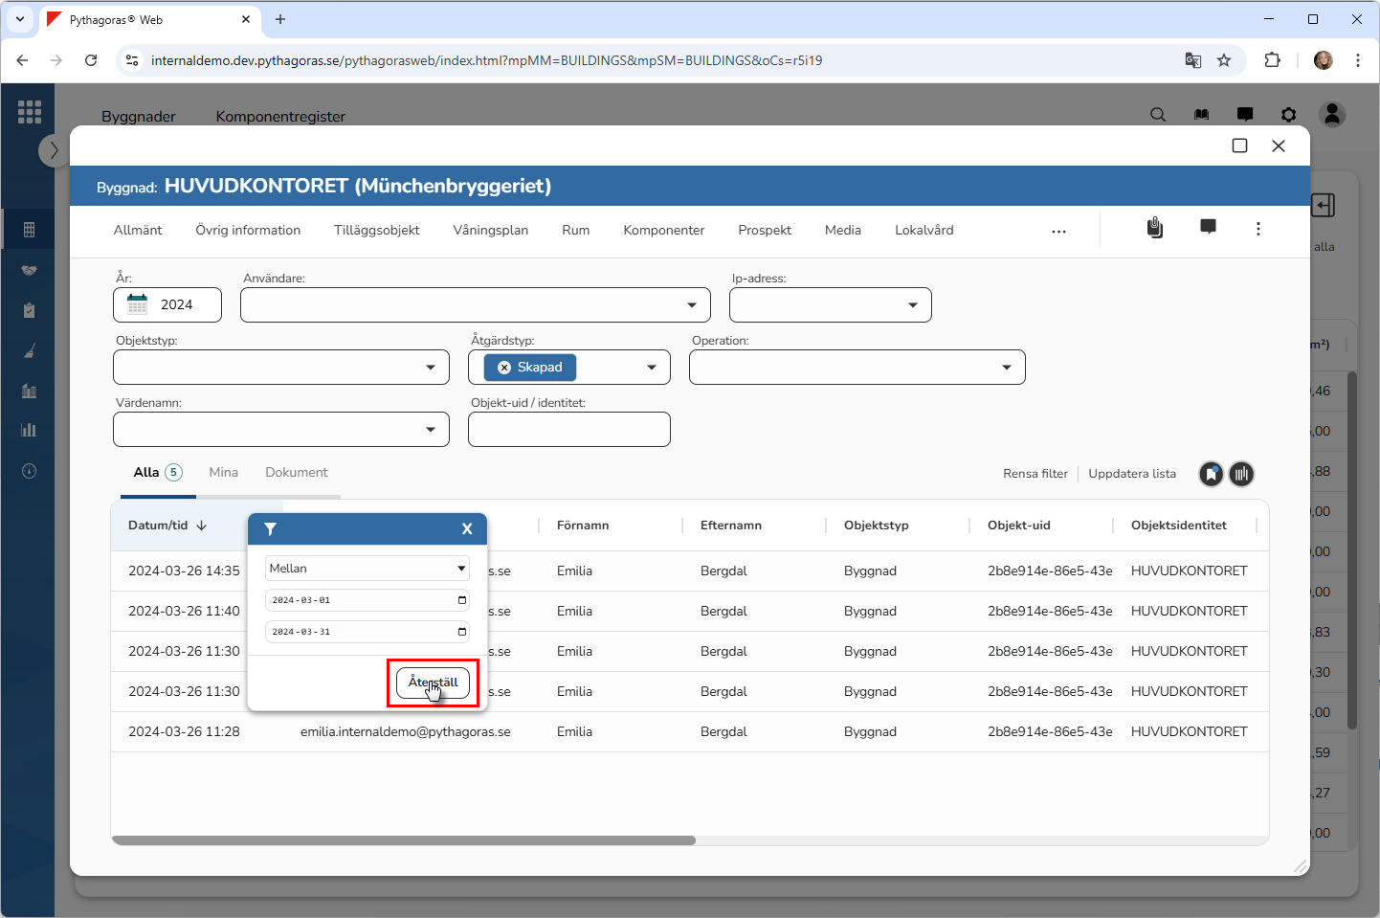
Task: Expand the Operation dropdown
Action: [1006, 368]
